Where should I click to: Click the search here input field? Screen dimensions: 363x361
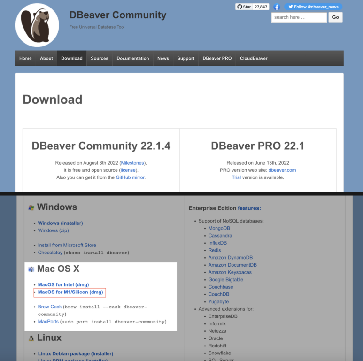[299, 17]
